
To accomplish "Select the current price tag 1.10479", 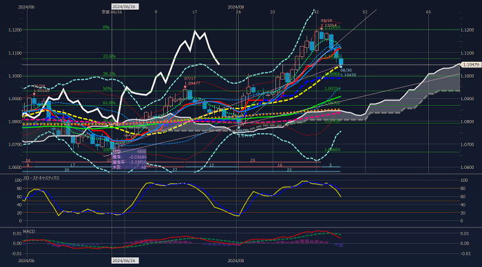I will pyautogui.click(x=471, y=65).
